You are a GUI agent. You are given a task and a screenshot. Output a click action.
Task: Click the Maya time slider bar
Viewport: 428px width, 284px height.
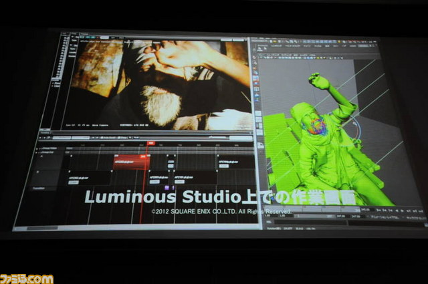click(312, 210)
